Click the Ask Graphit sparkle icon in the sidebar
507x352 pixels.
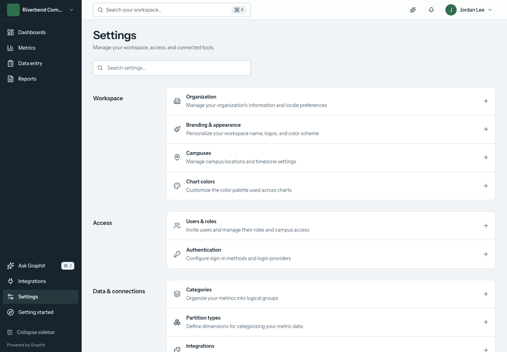pos(11,266)
